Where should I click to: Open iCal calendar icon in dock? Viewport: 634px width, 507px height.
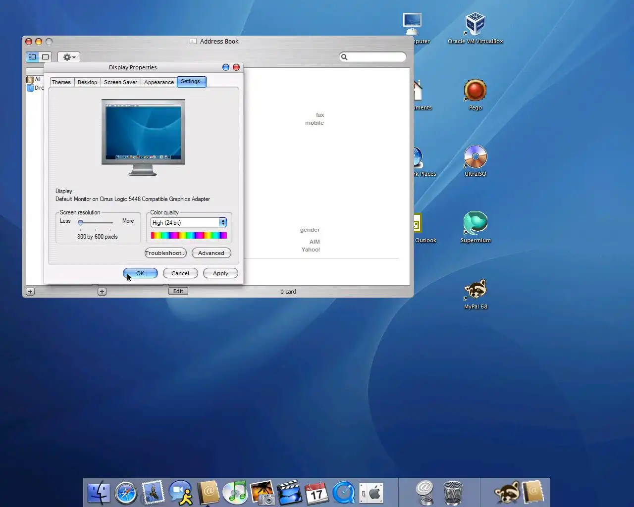coord(317,493)
